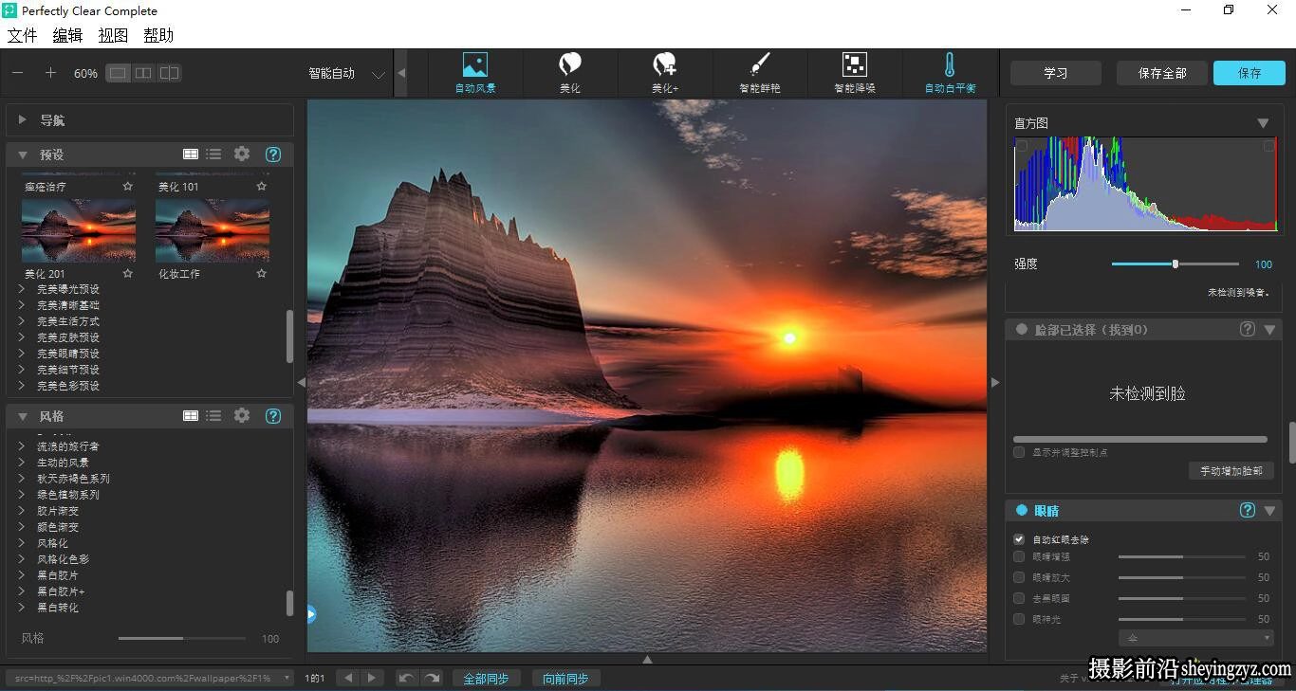
Task: Open the 文件 menu
Action: tap(23, 35)
